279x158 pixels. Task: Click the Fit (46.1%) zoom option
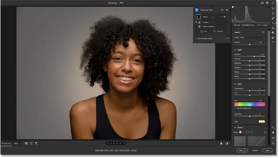pyautogui.click(x=6, y=143)
